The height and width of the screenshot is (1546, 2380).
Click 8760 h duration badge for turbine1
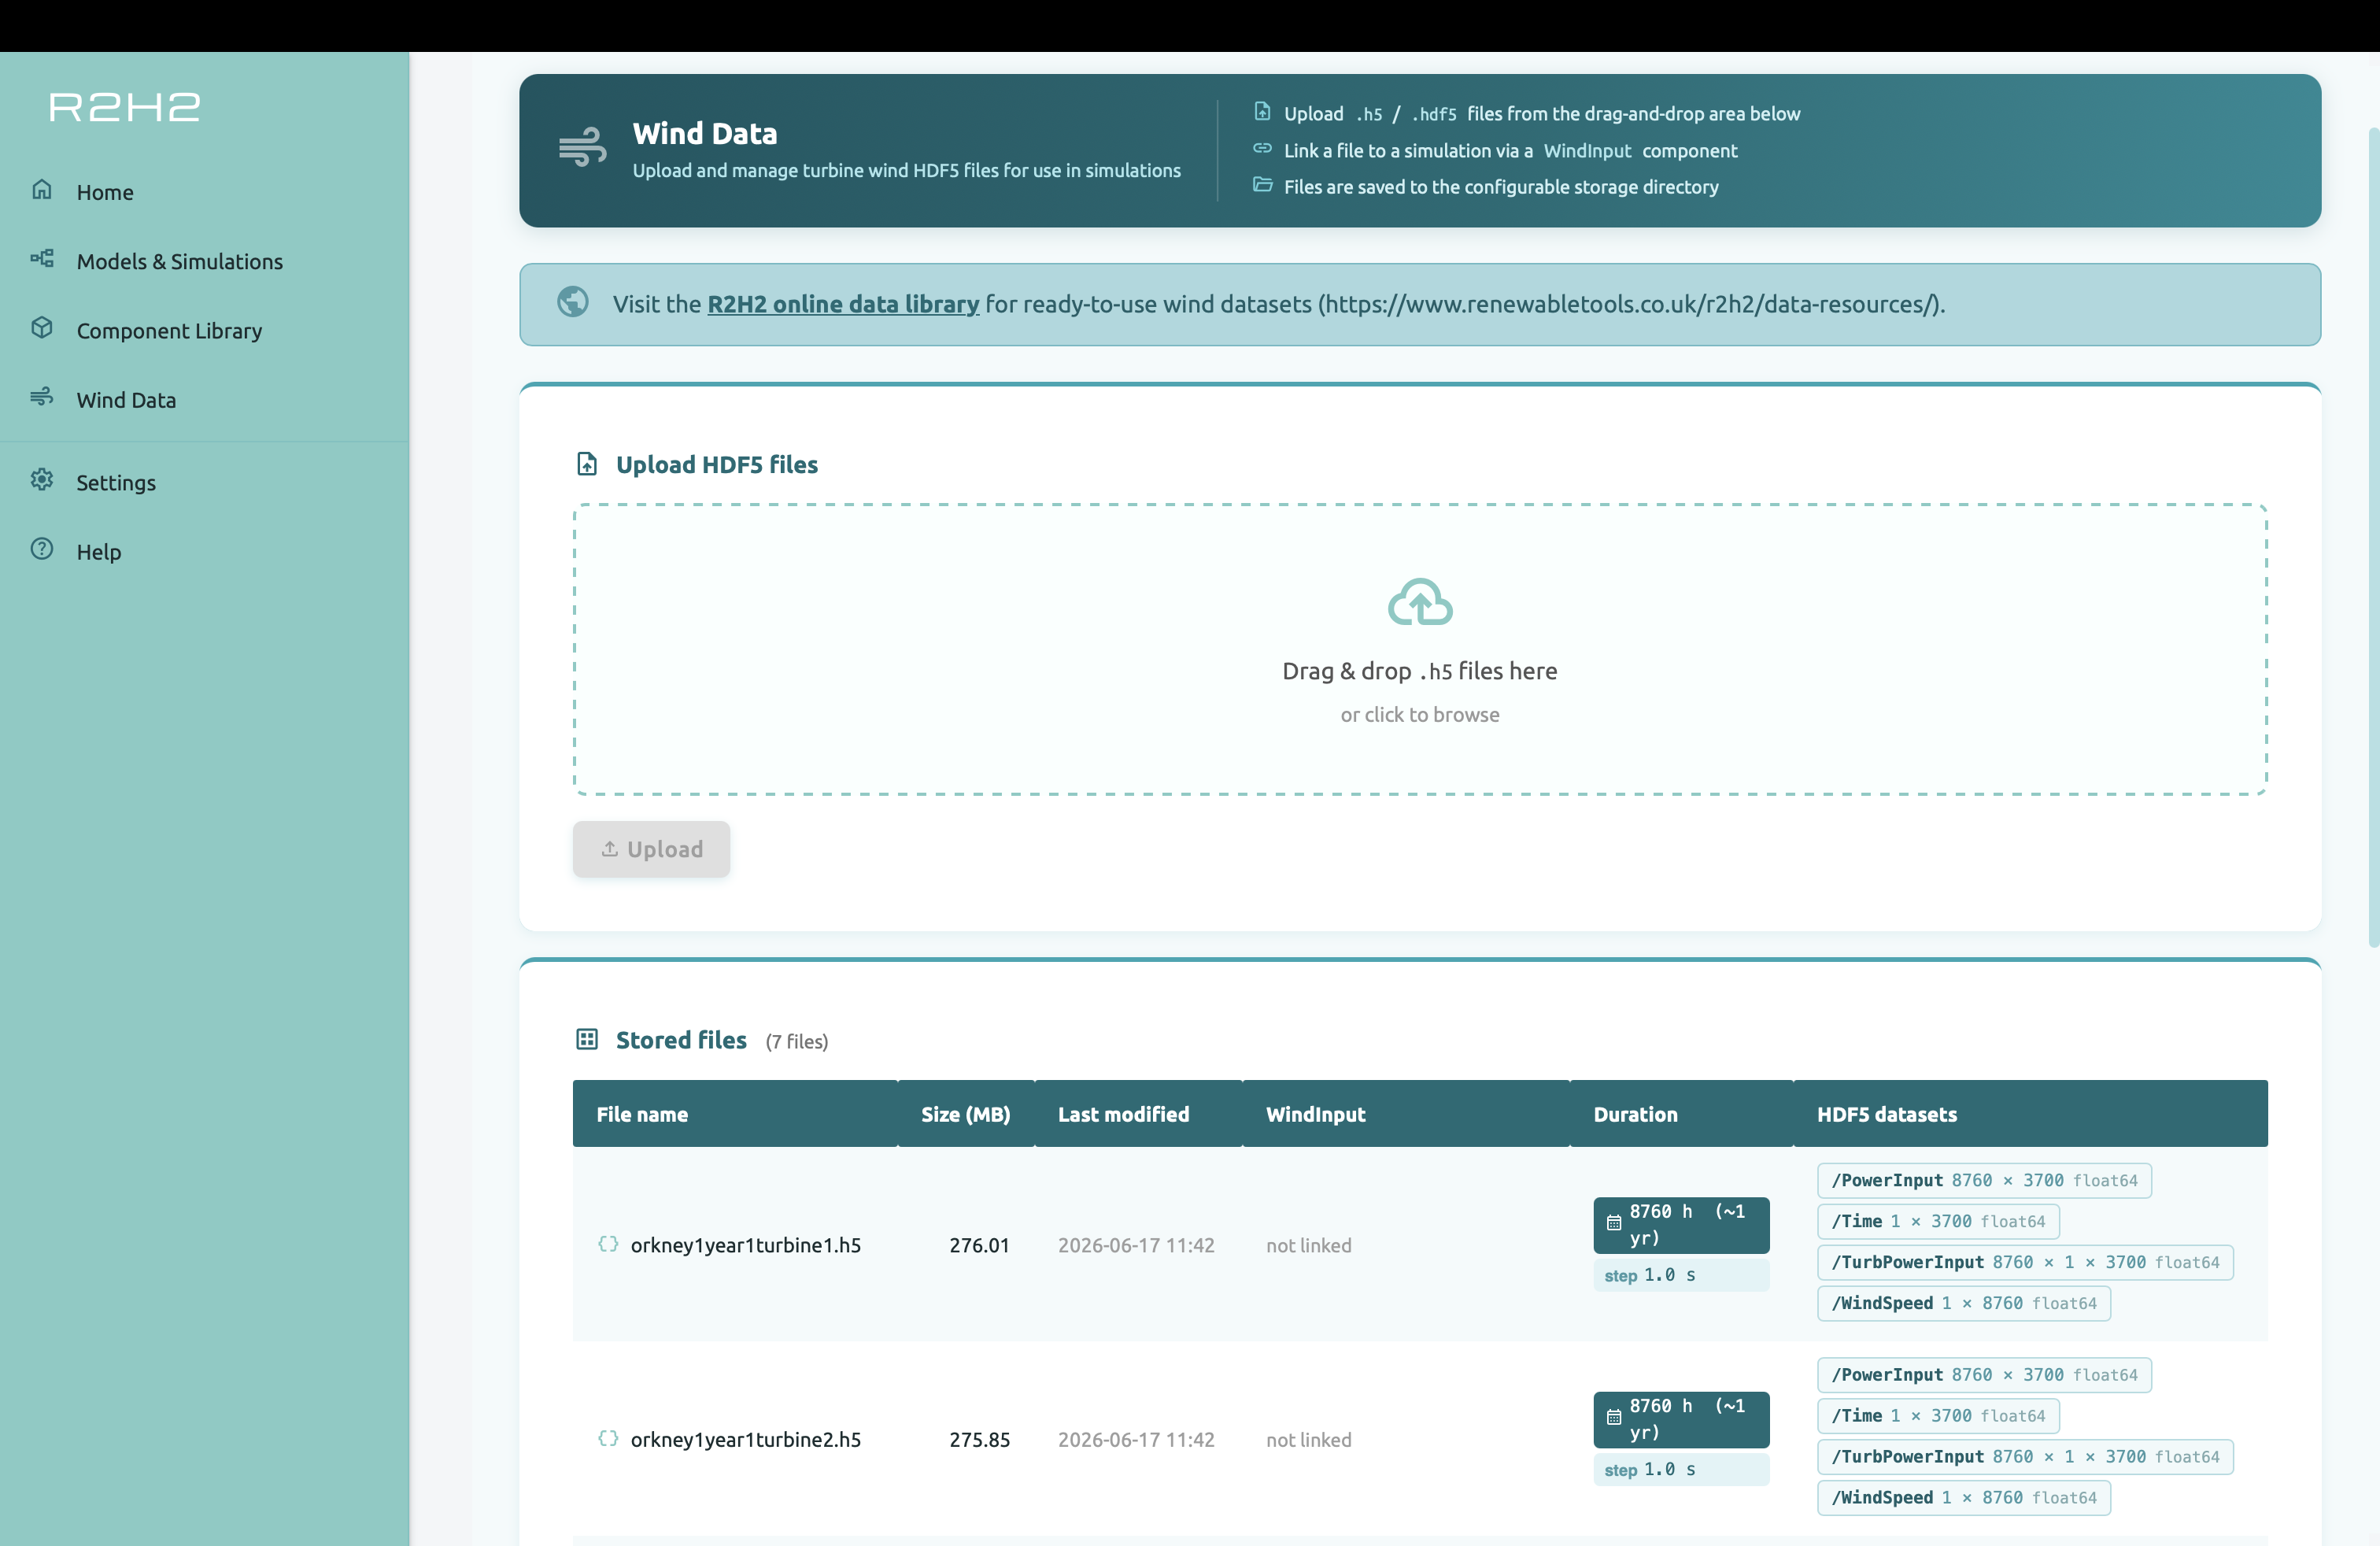pos(1681,1225)
